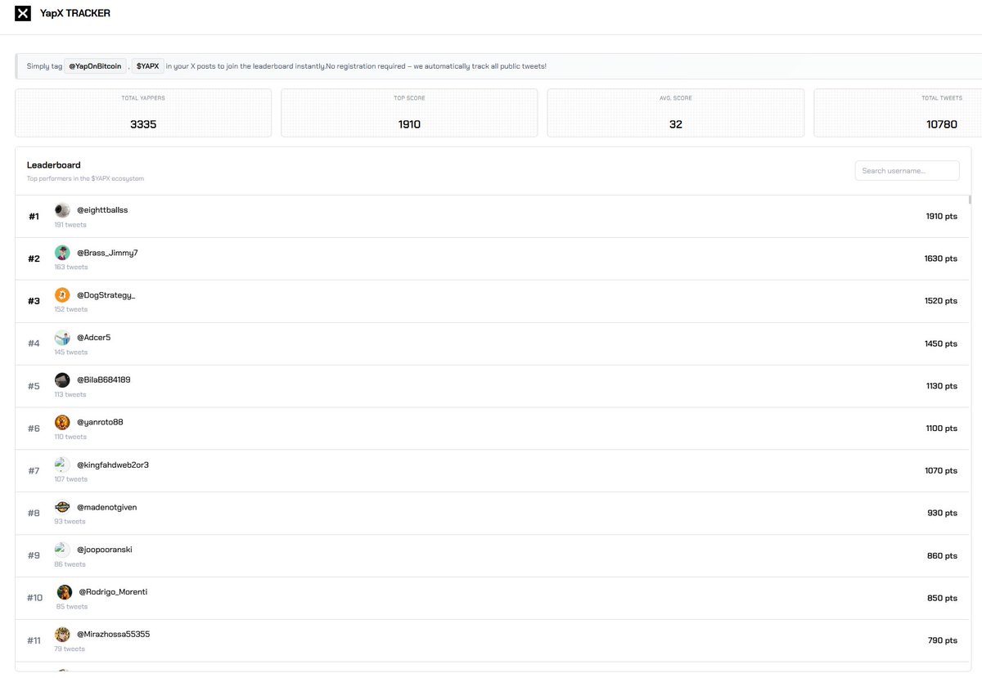982x678 pixels.
Task: Select the Avg. Score 32 card
Action: 675,113
